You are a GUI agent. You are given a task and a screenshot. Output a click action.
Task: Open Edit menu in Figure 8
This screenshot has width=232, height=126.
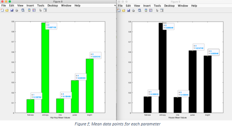click(12, 5)
